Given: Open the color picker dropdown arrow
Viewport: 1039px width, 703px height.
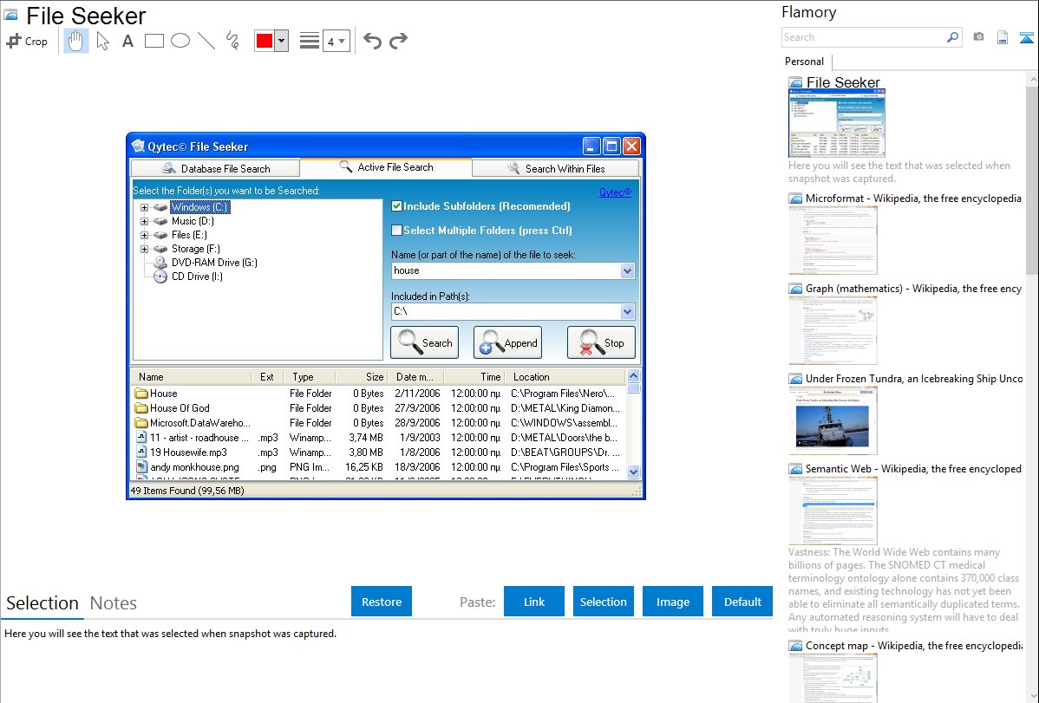Looking at the screenshot, I should tap(282, 41).
